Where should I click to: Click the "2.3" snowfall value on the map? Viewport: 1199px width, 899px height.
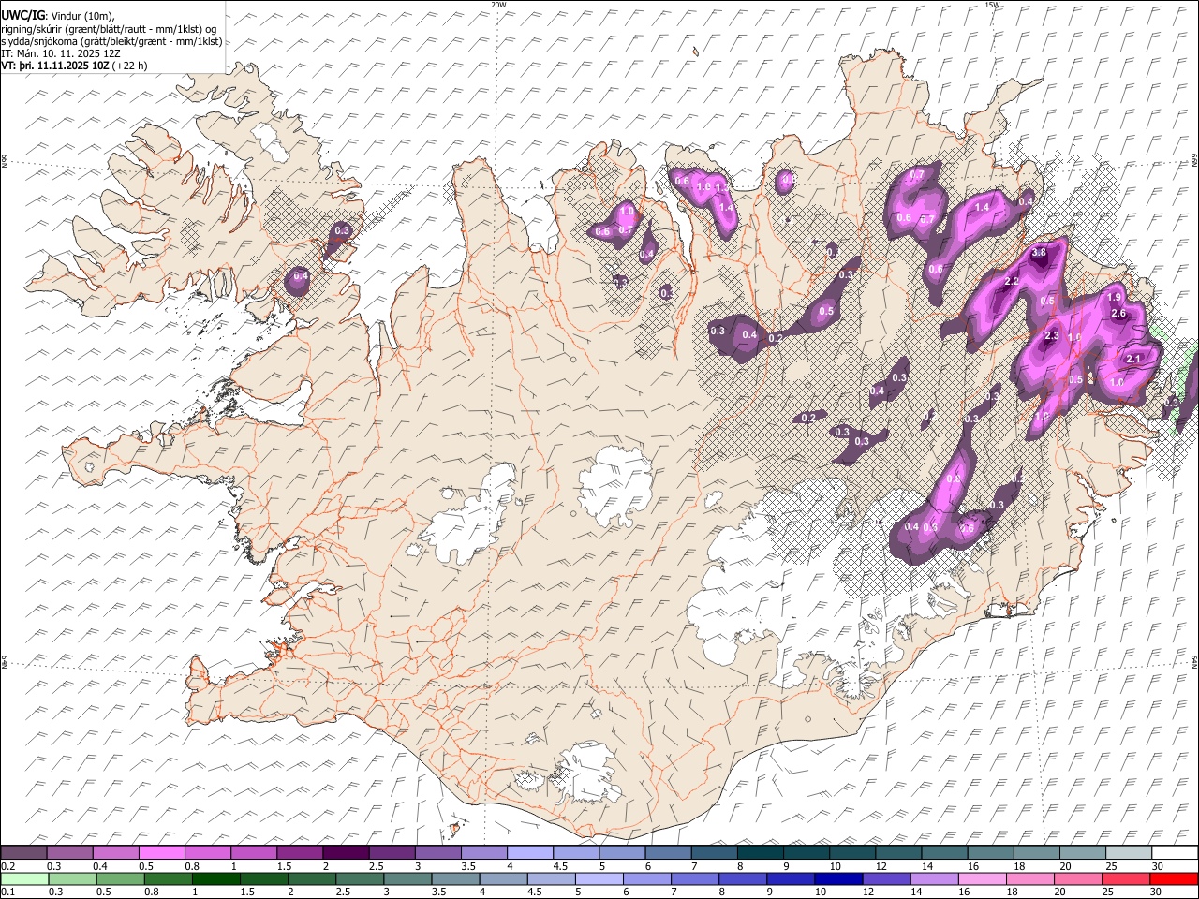pyautogui.click(x=1051, y=335)
